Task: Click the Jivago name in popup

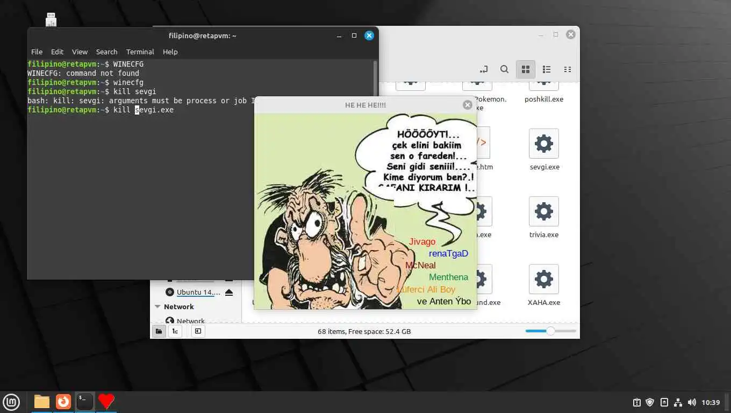Action: [422, 241]
